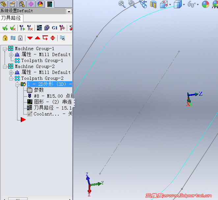Click Previous View icon
This screenshot has height=200, width=218.
[143, 4]
